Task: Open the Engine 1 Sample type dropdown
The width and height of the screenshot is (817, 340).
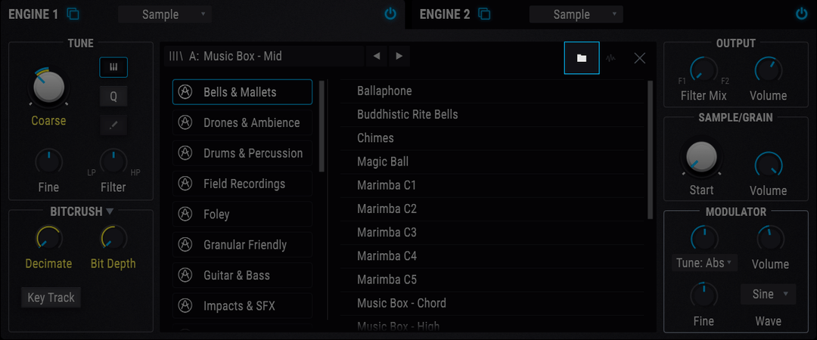Action: [x=165, y=14]
